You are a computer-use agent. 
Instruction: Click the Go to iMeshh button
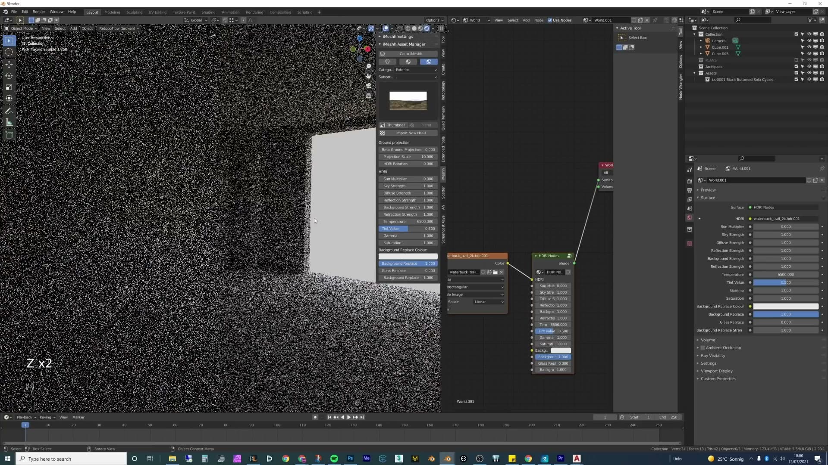pos(408,54)
